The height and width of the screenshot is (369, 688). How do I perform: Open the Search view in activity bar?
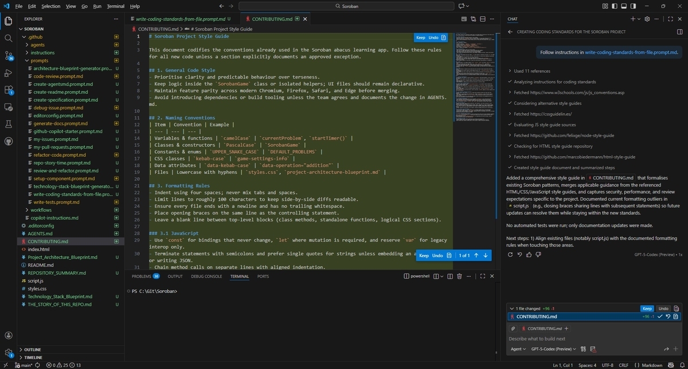click(x=9, y=38)
